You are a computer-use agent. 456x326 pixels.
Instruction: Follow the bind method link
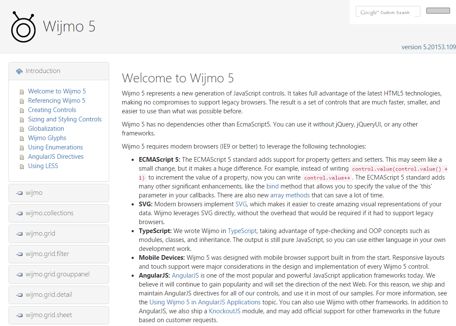272,186
